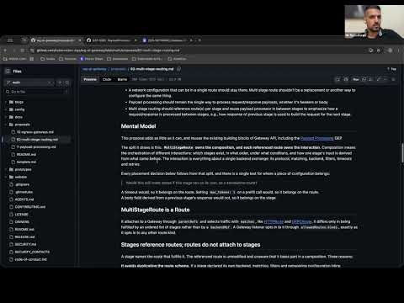Viewport: 404px width, 303px height.
Task: Open the browser three-dot menu
Action: (x=399, y=50)
